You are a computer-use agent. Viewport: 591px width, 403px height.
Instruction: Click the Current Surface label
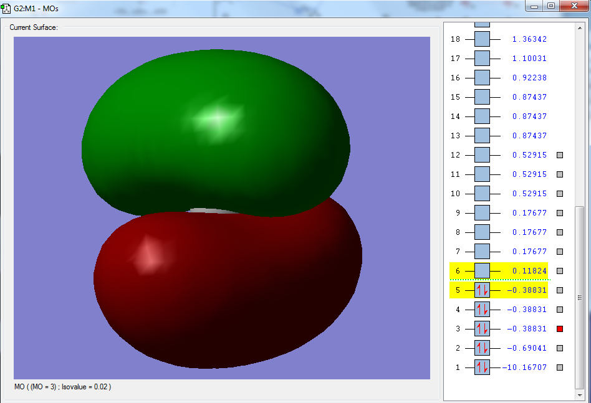click(x=34, y=27)
